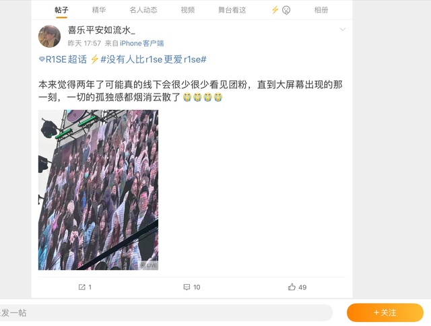Open comments icon showing 10
The height and width of the screenshot is (326, 431).
coord(187,287)
